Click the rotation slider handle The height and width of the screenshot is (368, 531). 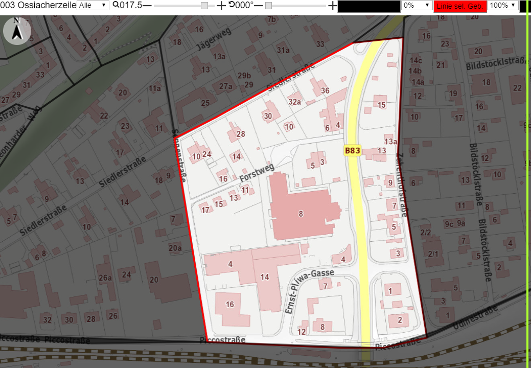pos(268,6)
